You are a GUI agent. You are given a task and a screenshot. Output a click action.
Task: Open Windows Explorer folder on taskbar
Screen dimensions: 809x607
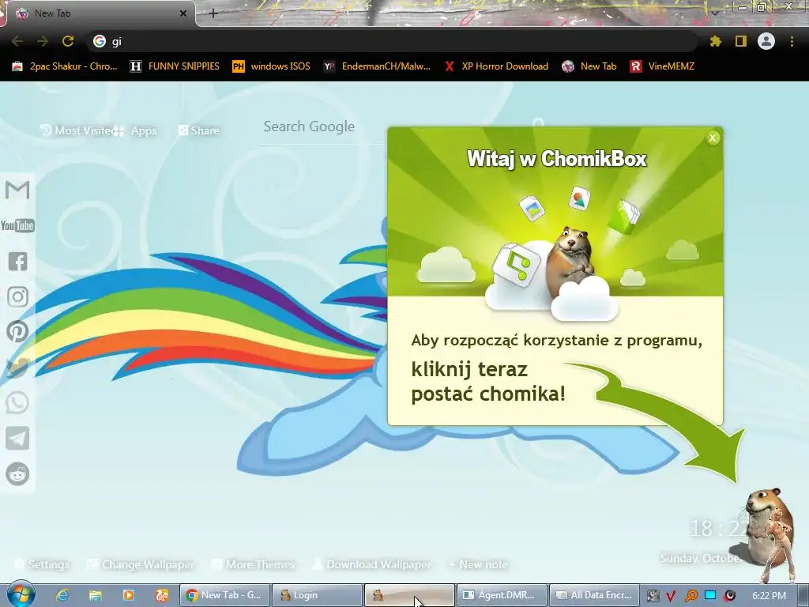(x=96, y=595)
